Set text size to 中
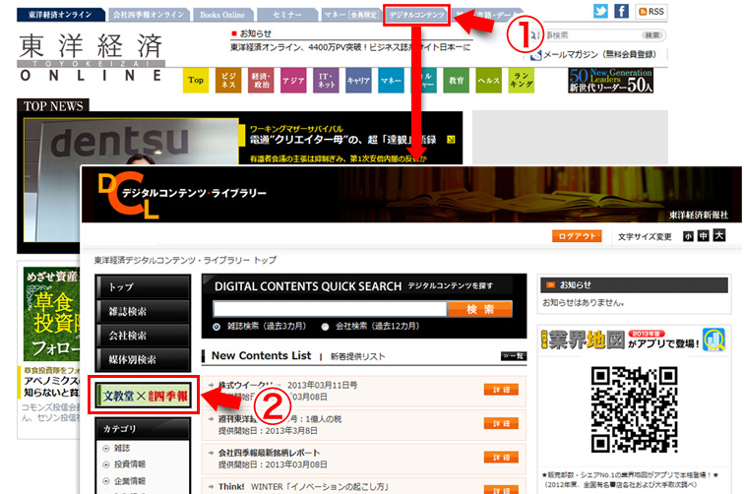This screenshot has width=744, height=494. pos(704,236)
